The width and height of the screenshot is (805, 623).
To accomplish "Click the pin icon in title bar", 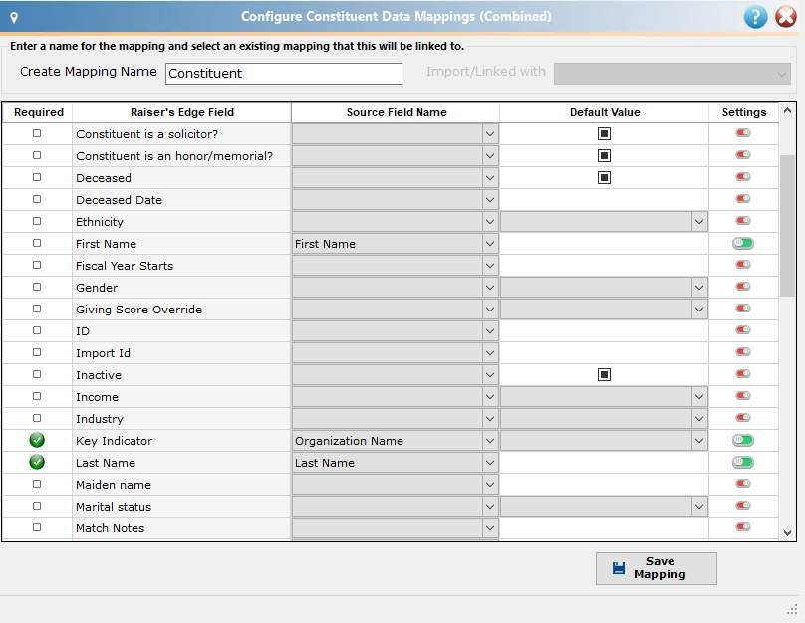I will click(14, 18).
